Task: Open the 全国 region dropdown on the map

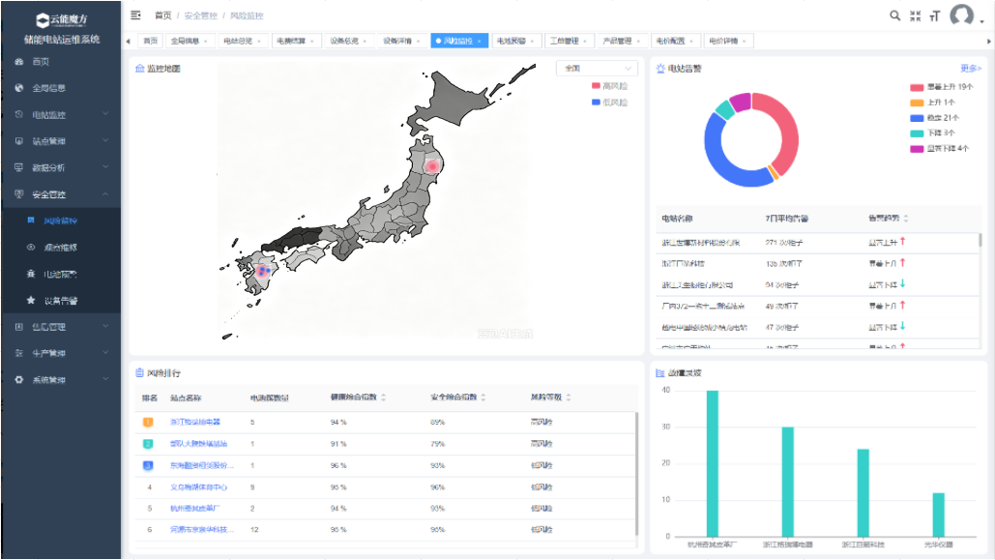Action: click(x=597, y=68)
